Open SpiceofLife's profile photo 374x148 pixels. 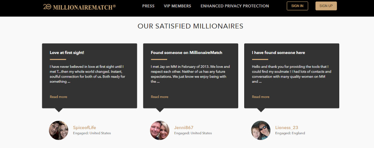tap(59, 130)
